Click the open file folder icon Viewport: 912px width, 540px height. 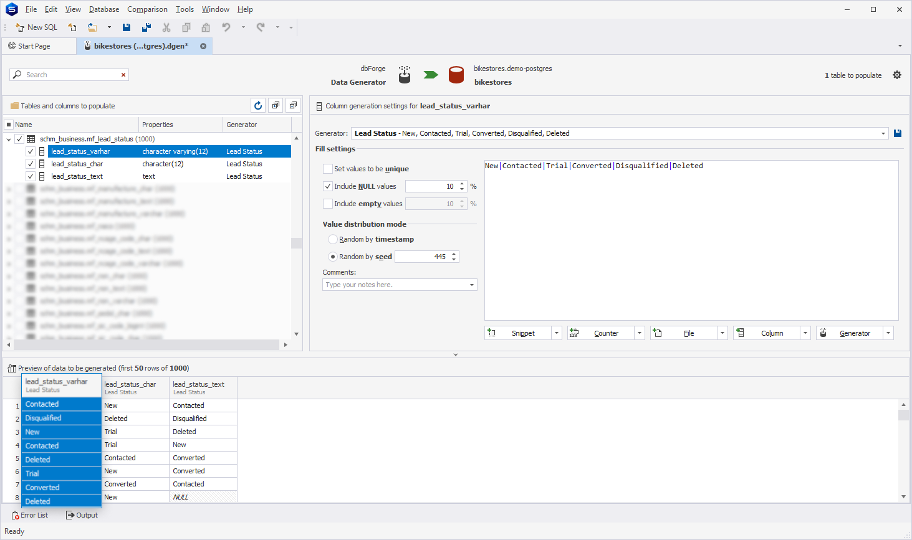pyautogui.click(x=92, y=27)
